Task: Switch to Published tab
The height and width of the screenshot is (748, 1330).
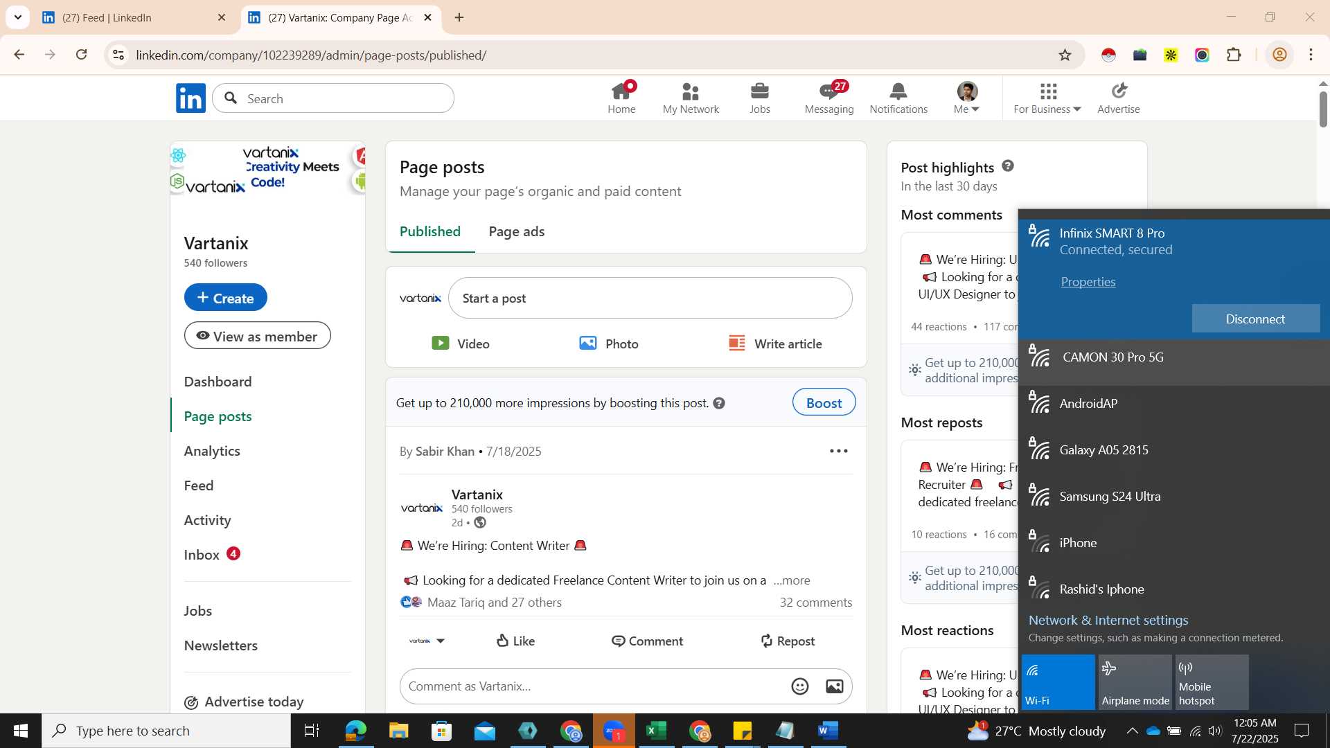Action: (x=430, y=232)
